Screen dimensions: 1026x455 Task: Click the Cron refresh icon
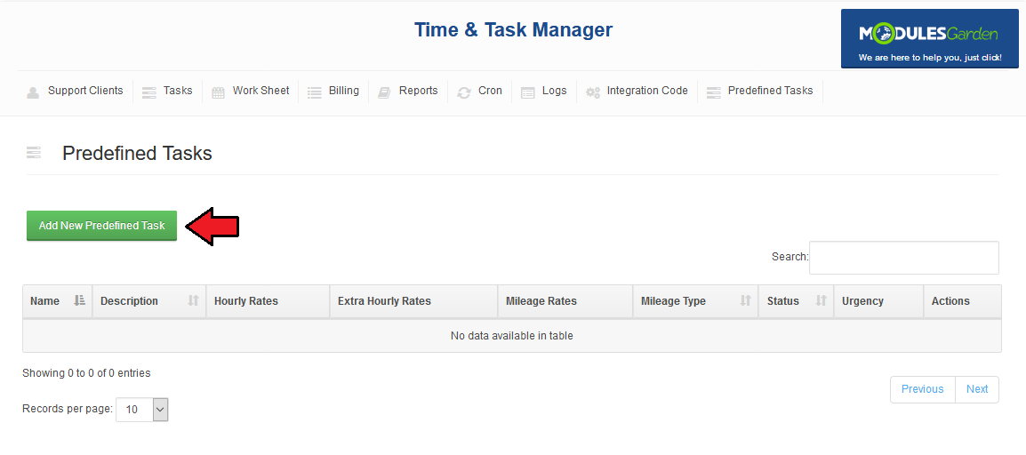[x=464, y=92]
